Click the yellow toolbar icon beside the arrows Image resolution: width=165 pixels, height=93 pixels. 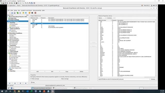pyautogui.click(x=23, y=13)
